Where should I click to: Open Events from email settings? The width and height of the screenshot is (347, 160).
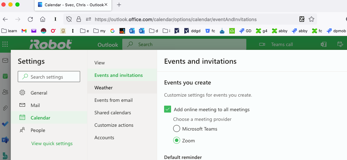[122, 100]
